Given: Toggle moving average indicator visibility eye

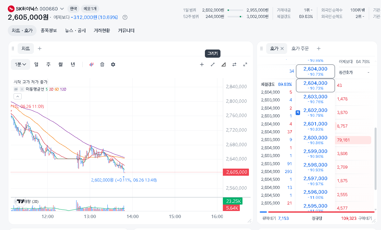Looking at the screenshot, I should point(16,89).
